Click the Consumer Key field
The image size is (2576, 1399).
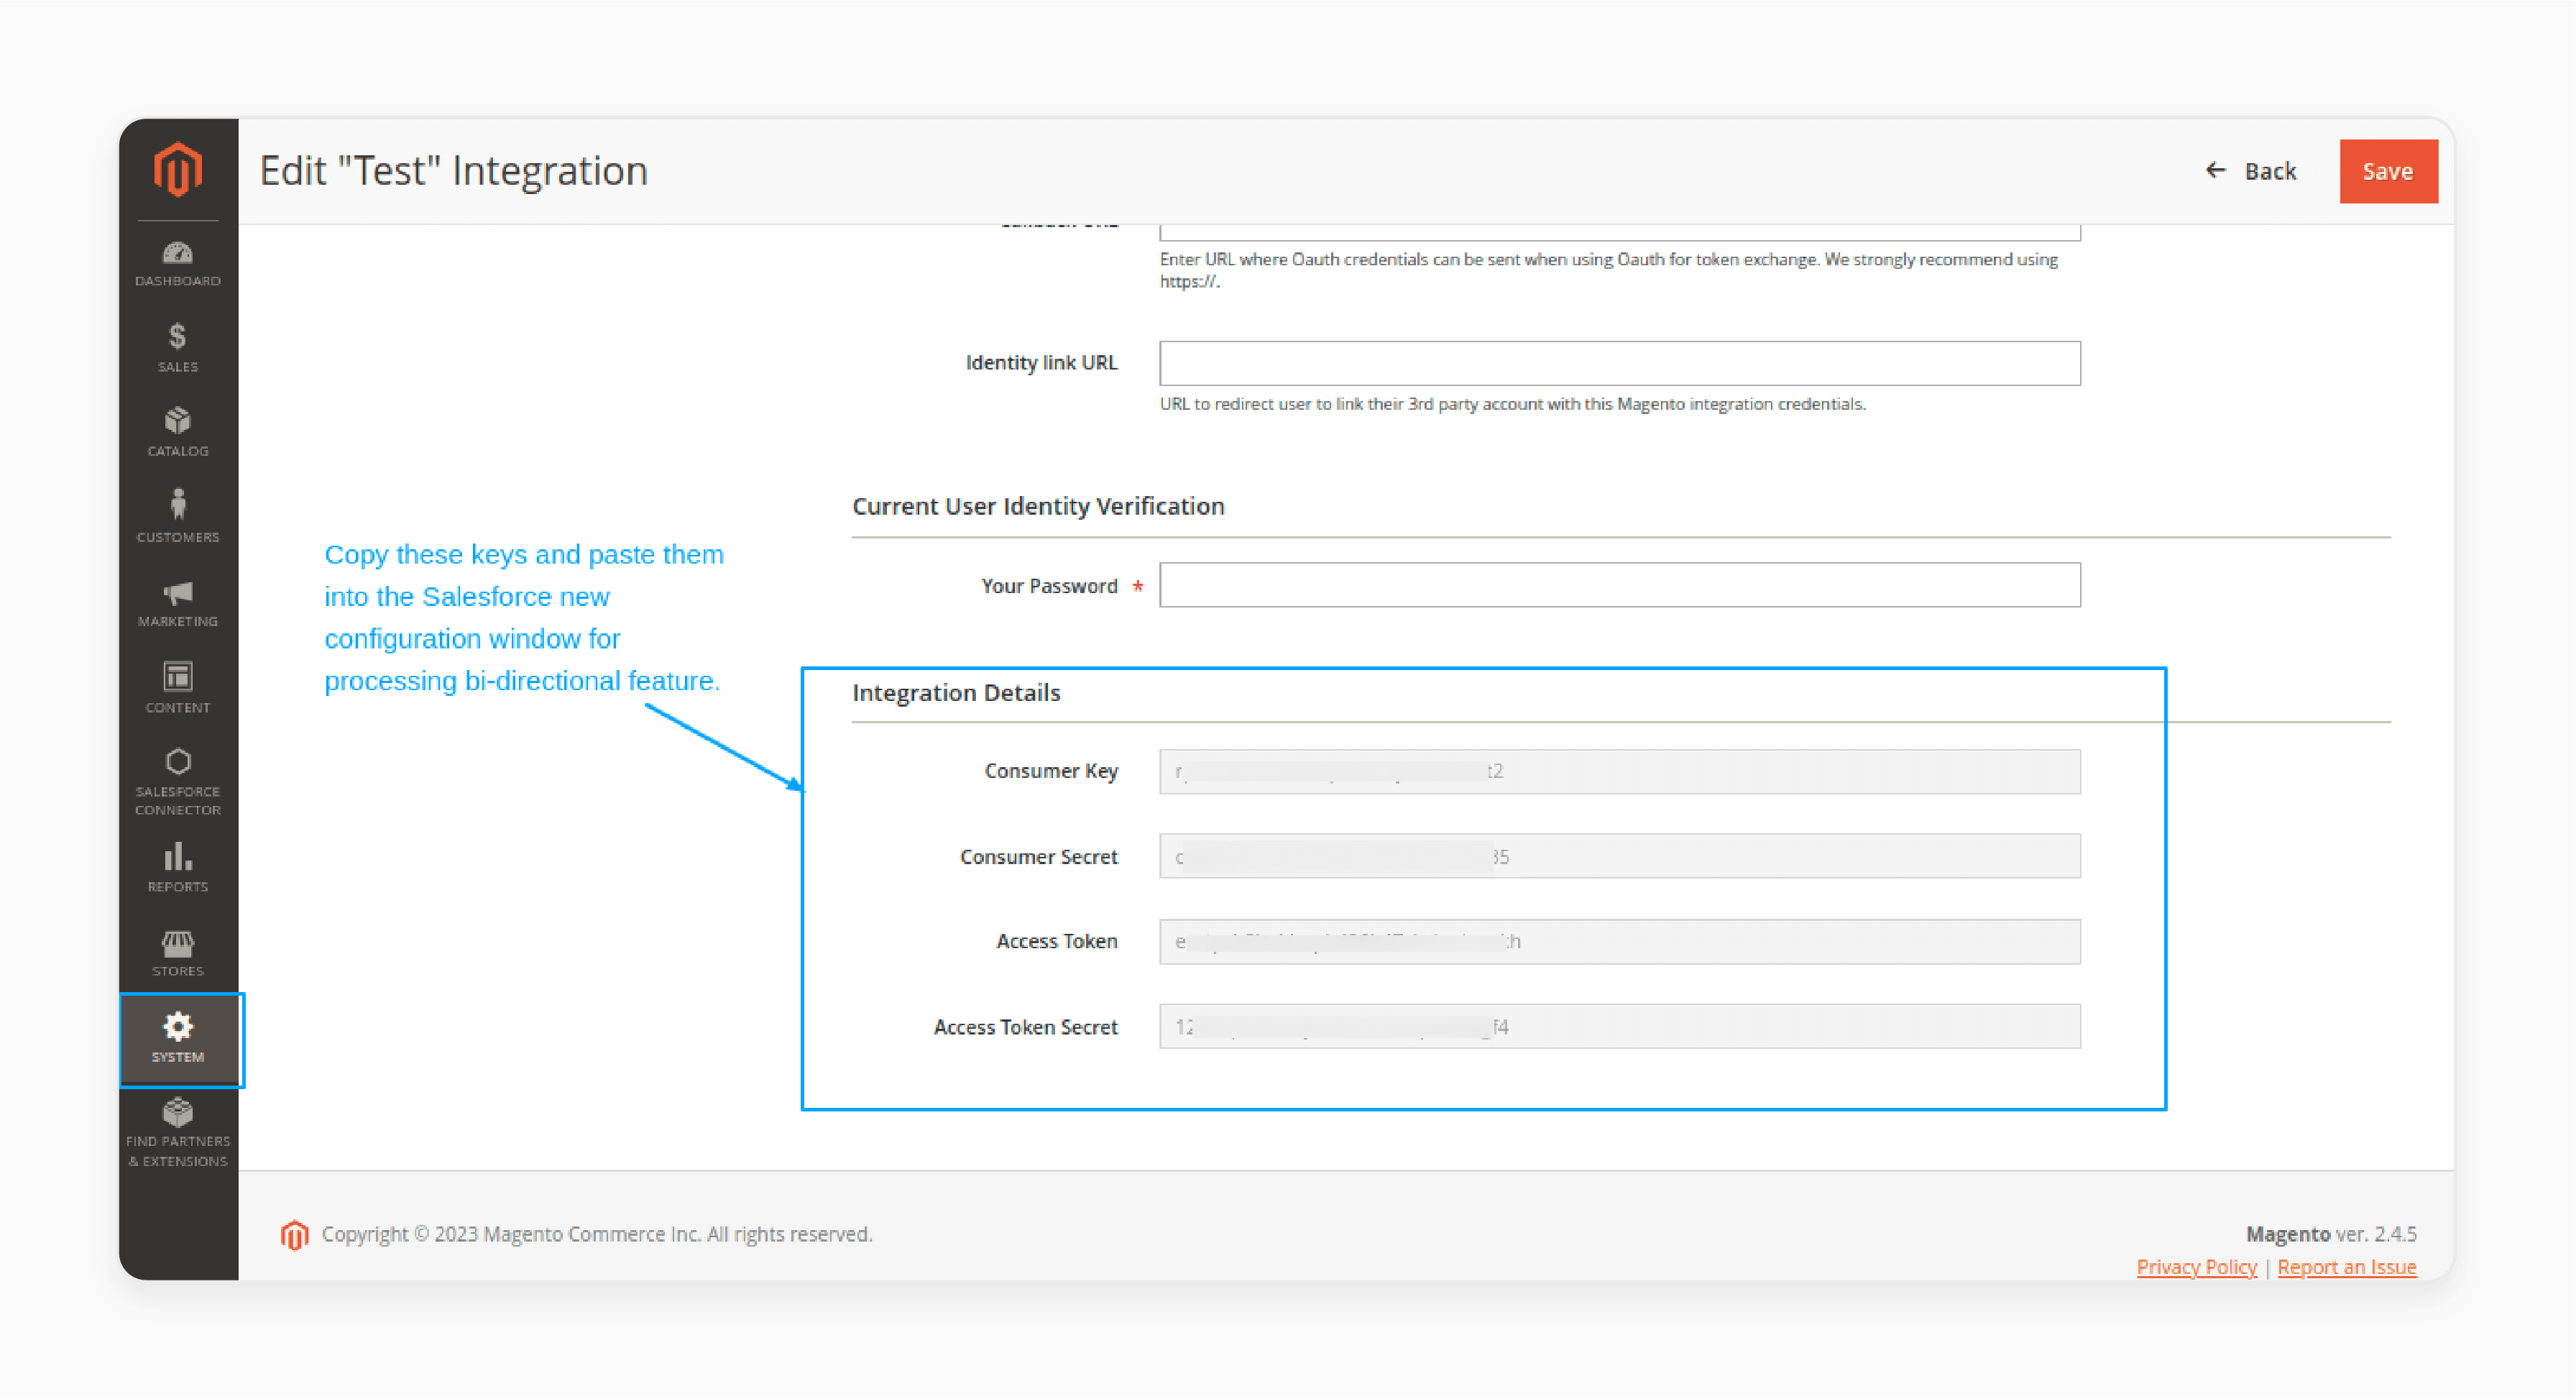[1619, 770]
